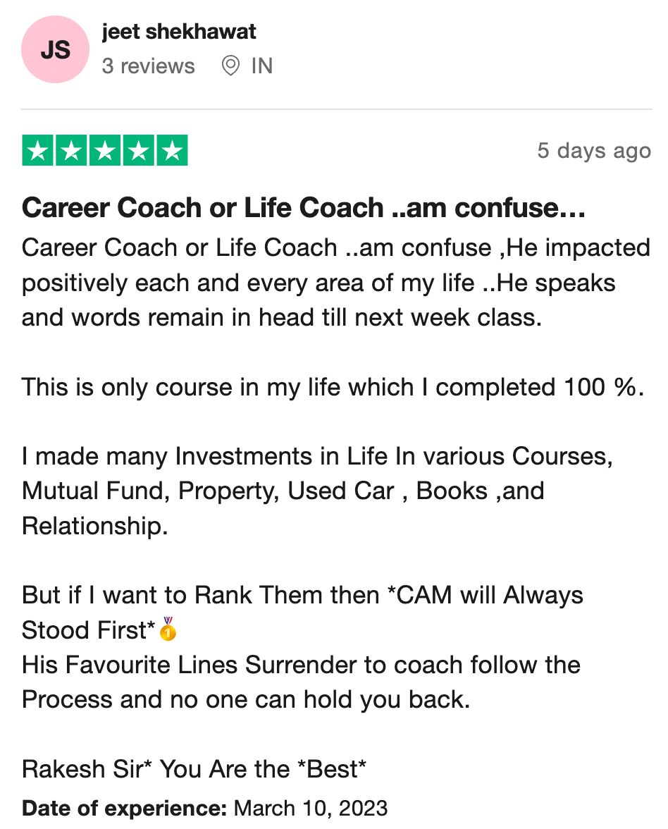
Task: Click the March 10, 2023 date
Action: pos(310,808)
